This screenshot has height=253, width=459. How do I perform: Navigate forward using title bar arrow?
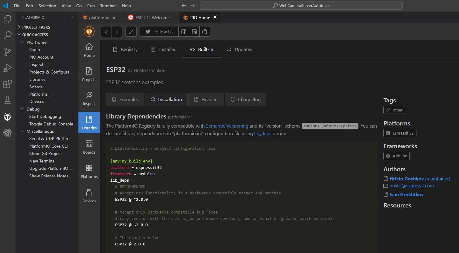point(193,5)
